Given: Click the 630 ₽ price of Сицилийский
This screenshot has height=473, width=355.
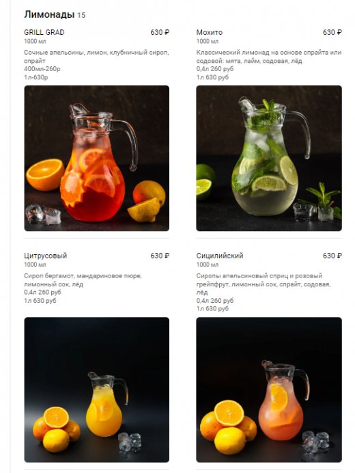Looking at the screenshot, I should pos(332,256).
